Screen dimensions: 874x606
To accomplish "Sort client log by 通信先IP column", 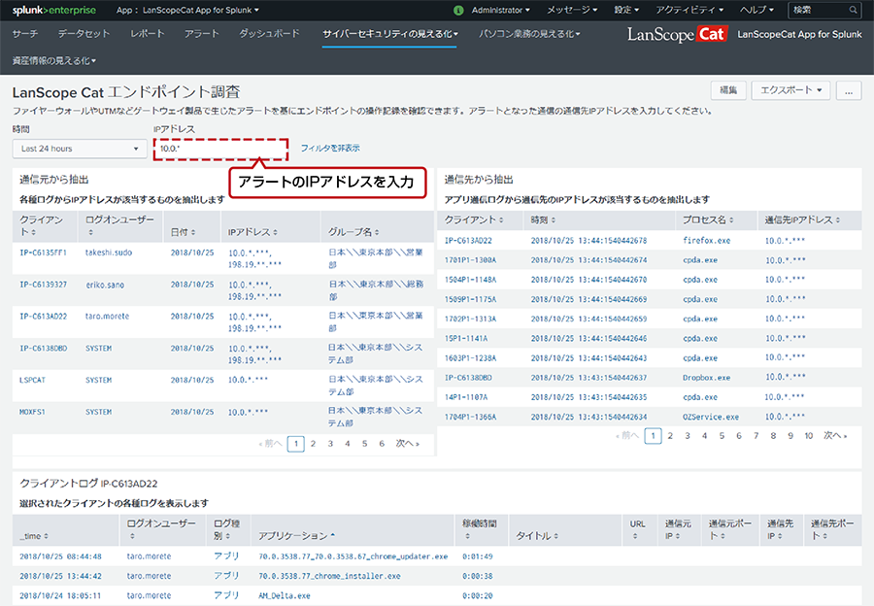I will click(x=780, y=529).
